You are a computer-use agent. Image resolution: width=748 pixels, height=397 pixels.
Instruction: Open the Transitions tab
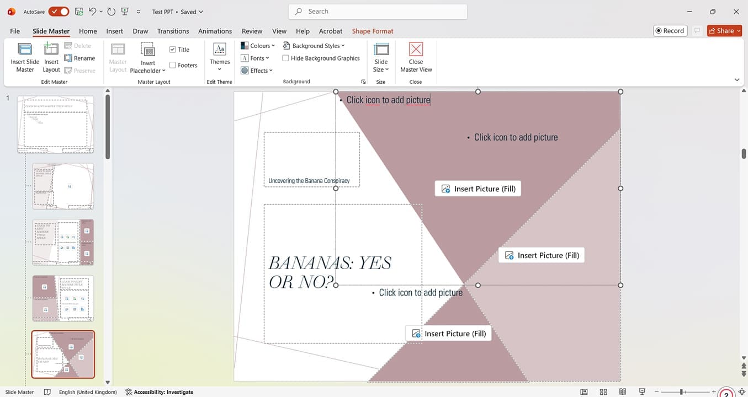pyautogui.click(x=173, y=31)
